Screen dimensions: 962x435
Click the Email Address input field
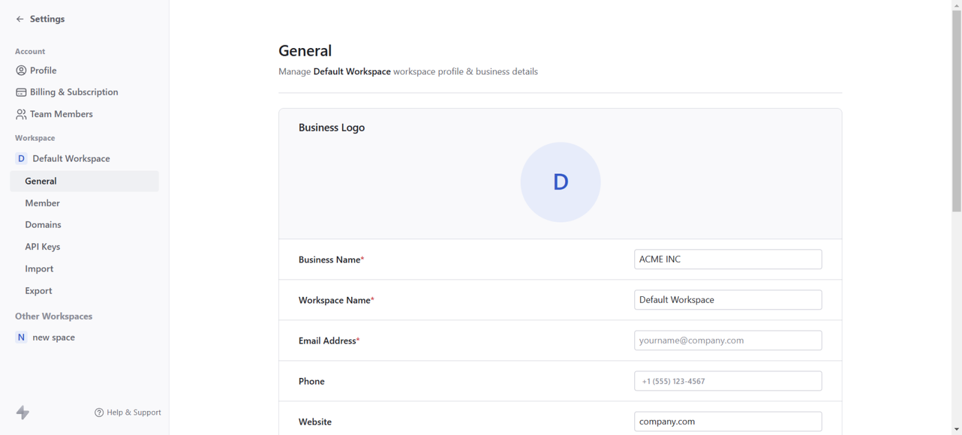728,340
